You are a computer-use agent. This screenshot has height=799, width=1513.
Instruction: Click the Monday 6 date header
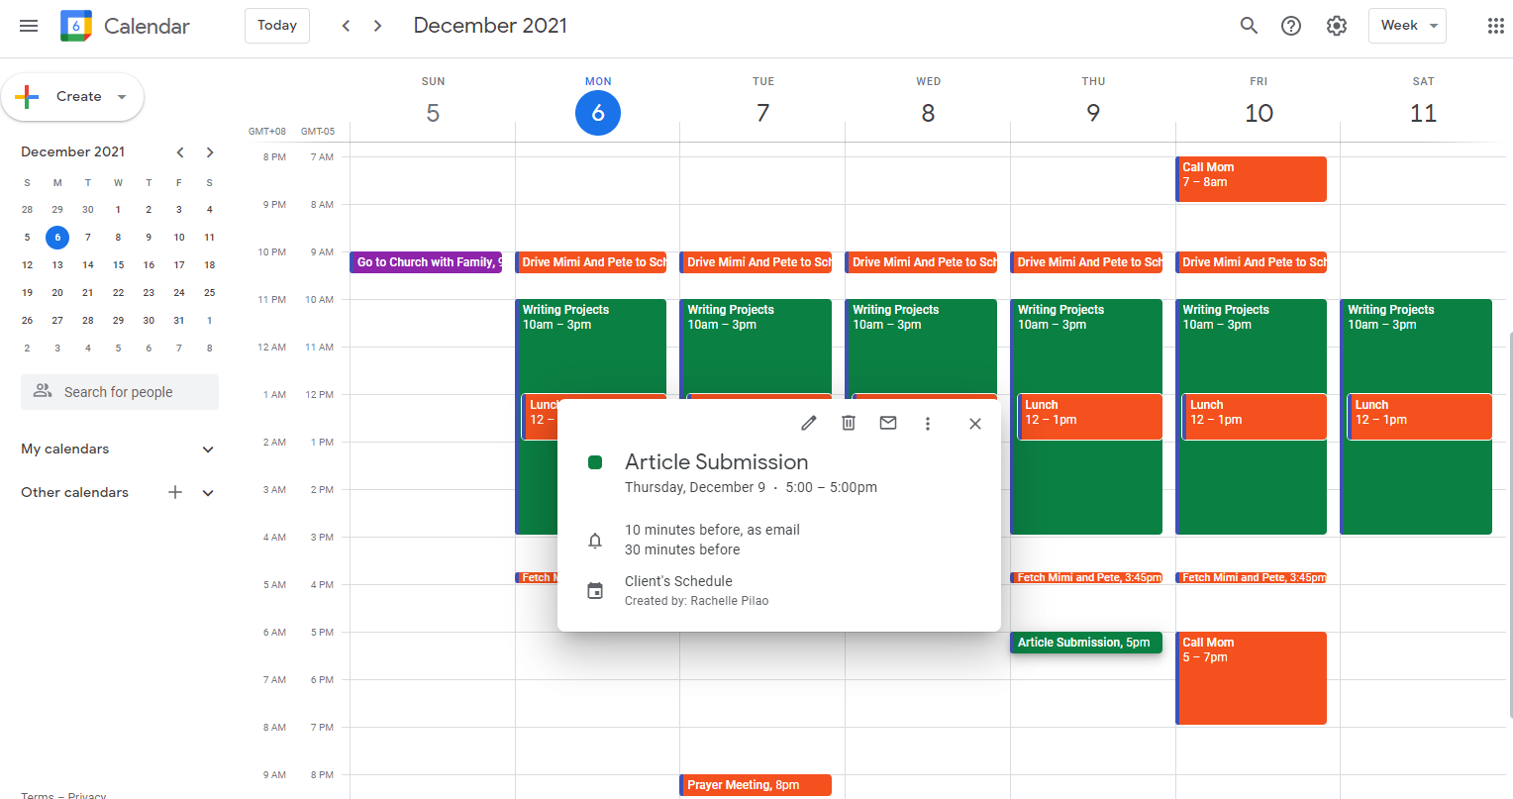point(598,113)
